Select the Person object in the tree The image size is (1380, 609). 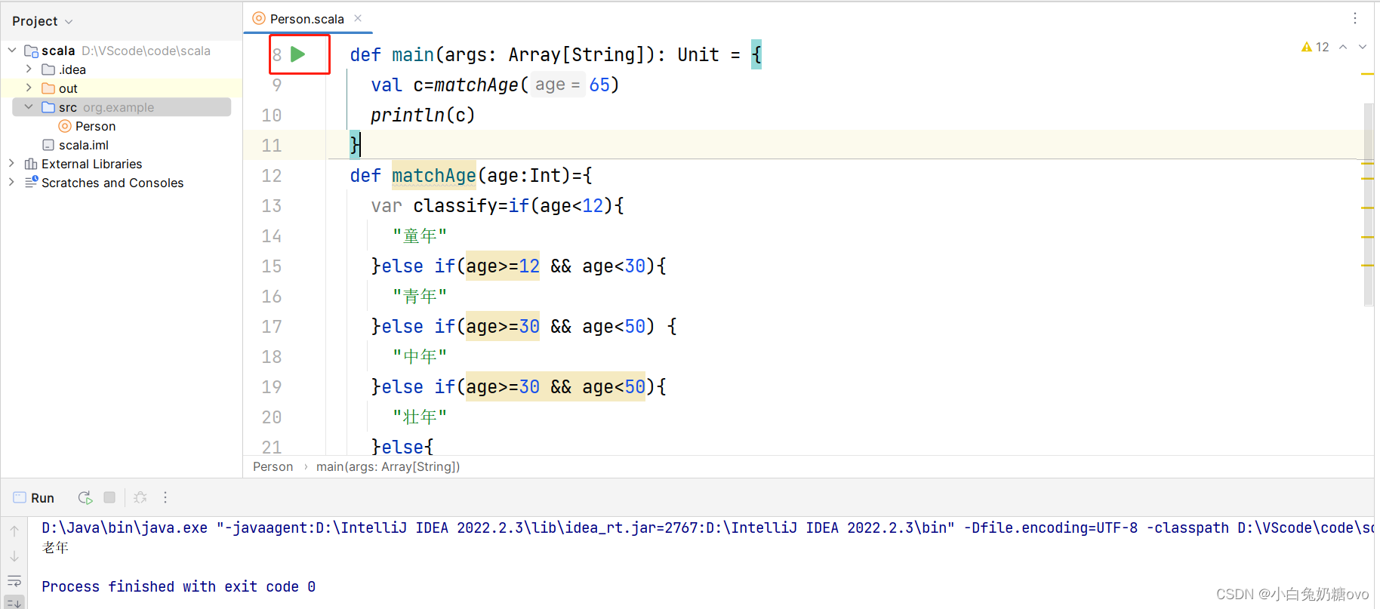point(95,126)
